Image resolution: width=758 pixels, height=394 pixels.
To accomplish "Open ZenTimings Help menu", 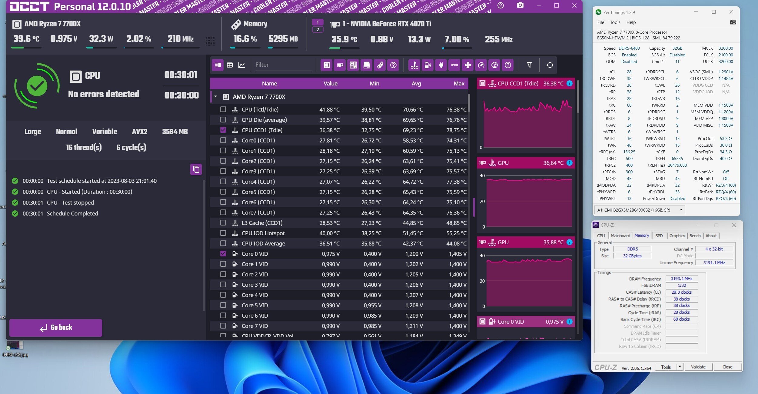I will pos(631,22).
